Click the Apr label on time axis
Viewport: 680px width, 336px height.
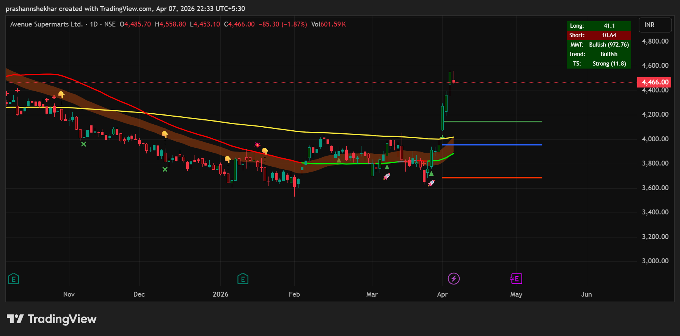(x=442, y=294)
